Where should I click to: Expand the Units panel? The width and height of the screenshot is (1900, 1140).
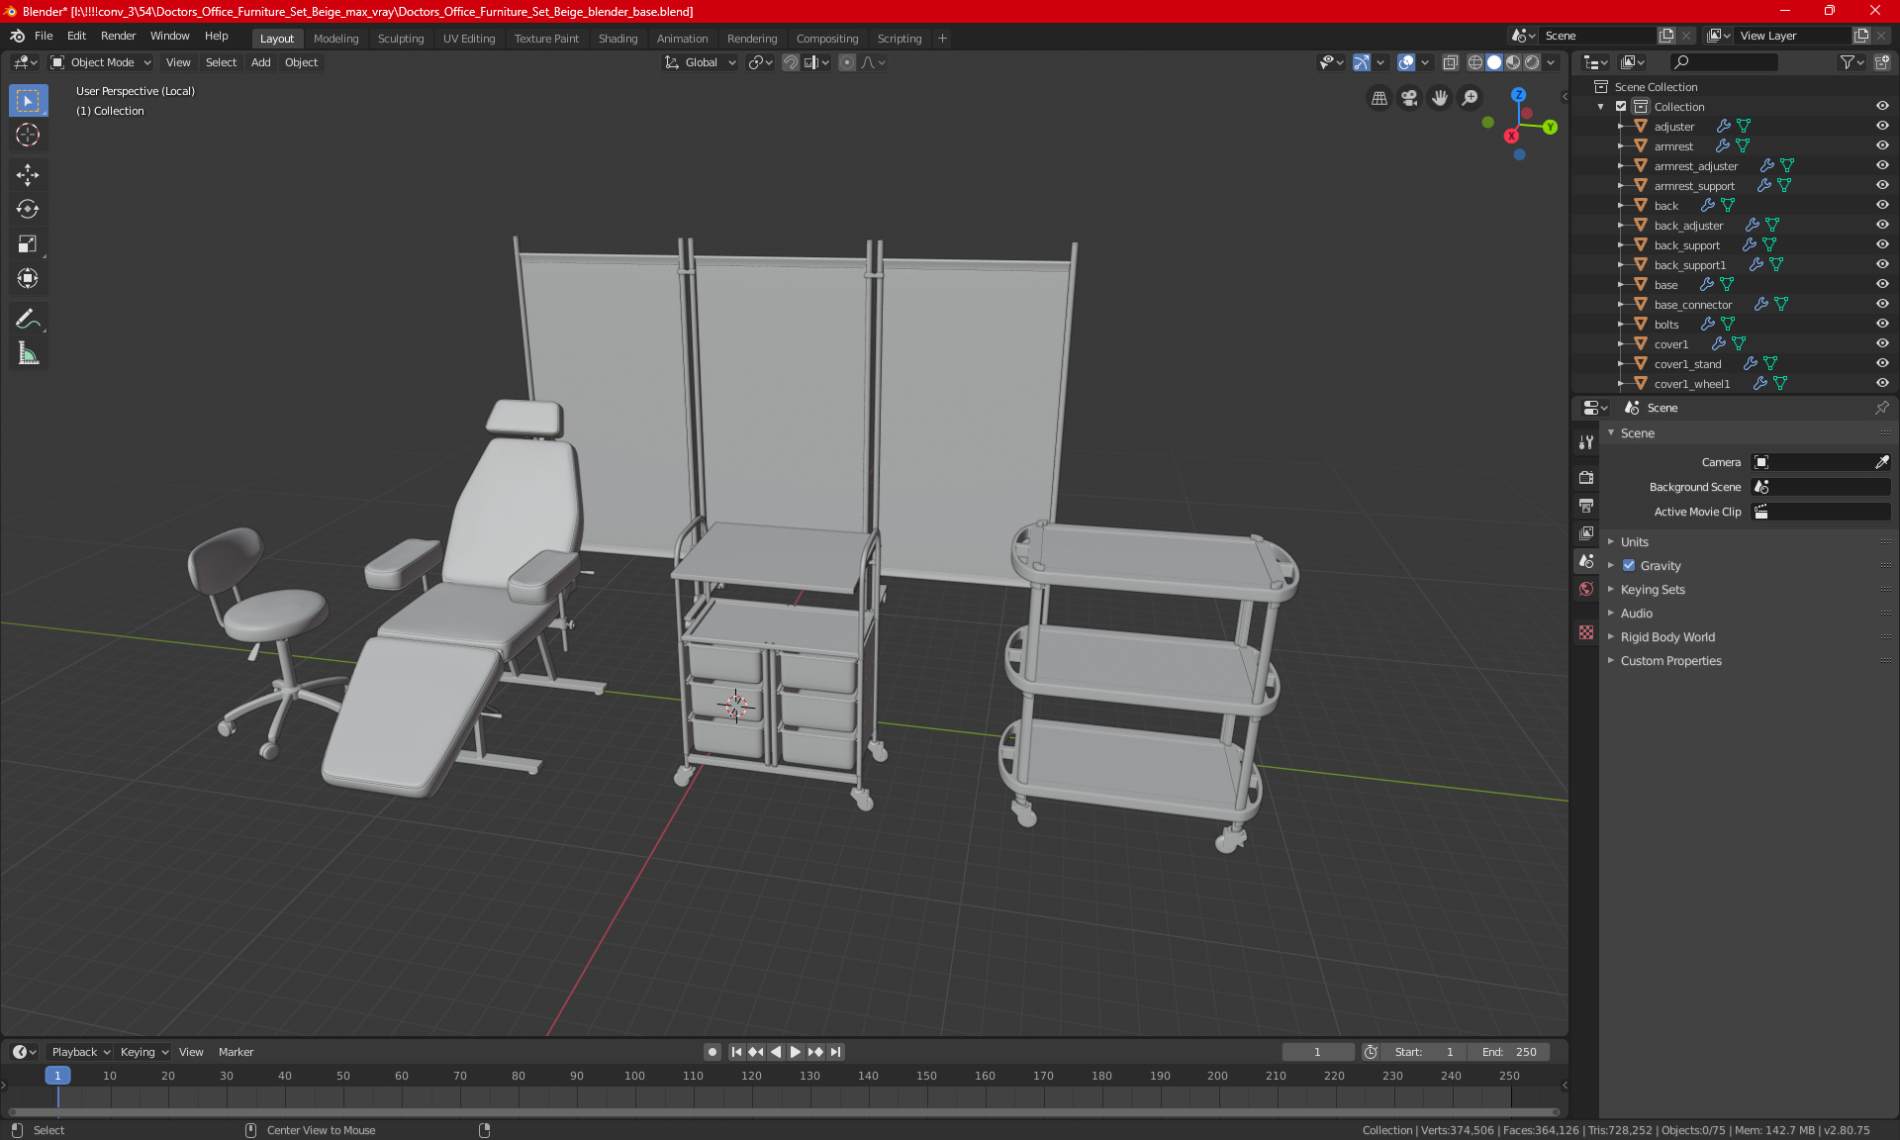pyautogui.click(x=1634, y=542)
